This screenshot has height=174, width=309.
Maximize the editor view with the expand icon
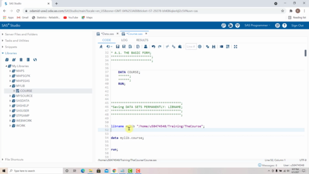coord(236,46)
